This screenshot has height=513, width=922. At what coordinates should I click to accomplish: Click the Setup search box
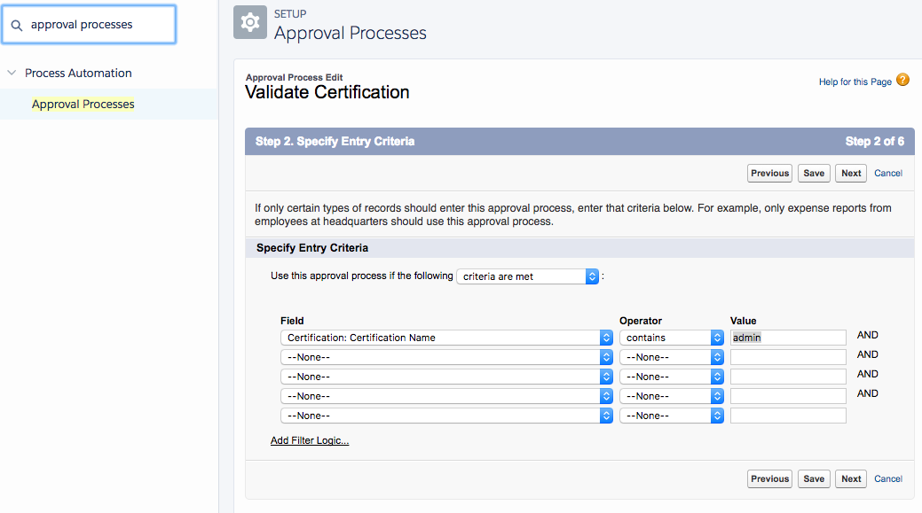pos(98,25)
